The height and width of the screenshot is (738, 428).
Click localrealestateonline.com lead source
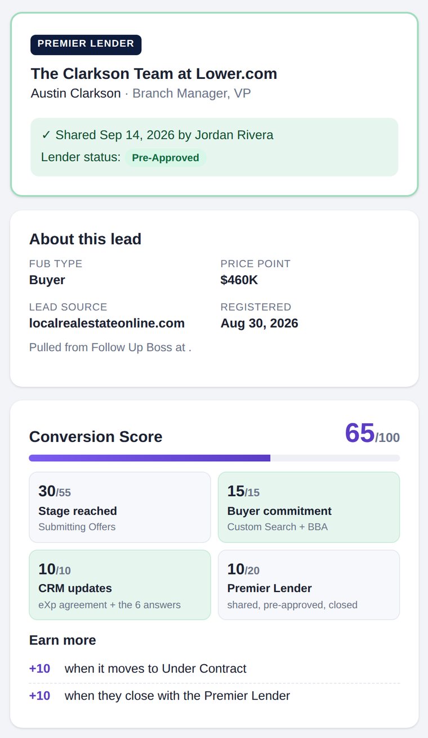pos(107,323)
